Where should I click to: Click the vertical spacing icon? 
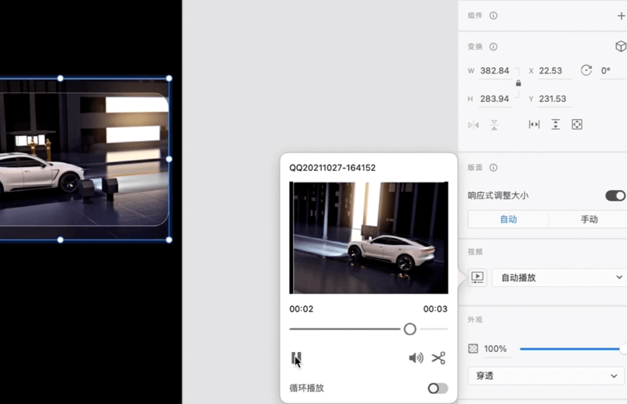click(555, 125)
